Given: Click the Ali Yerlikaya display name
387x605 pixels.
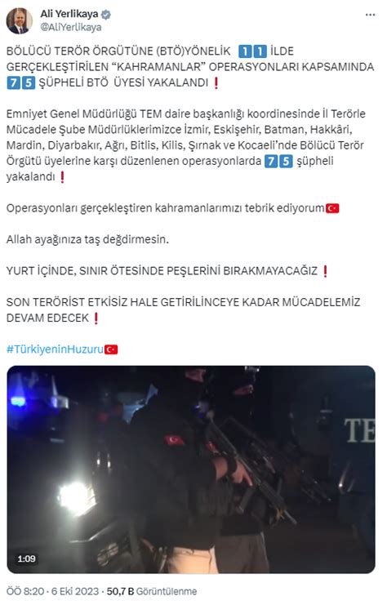Looking at the screenshot, I should pos(69,14).
